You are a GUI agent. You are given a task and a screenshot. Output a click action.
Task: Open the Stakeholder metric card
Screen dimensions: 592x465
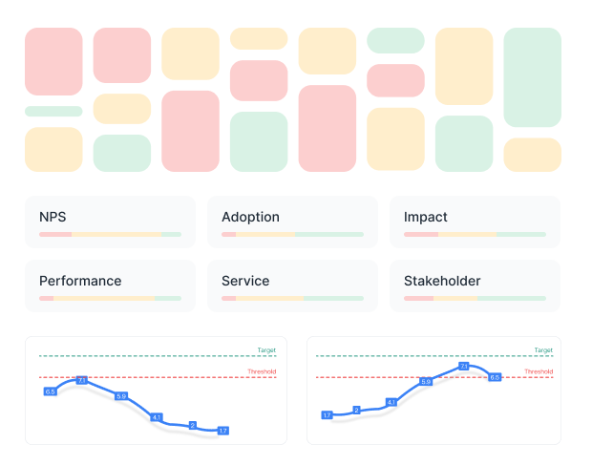pyautogui.click(x=475, y=285)
